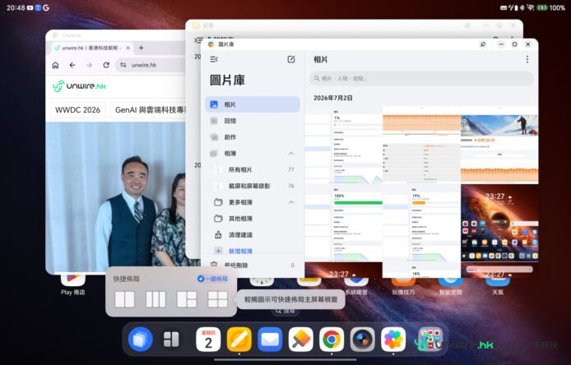Viewport: 571px width, 365px height.
Task: Click the unwire.hk logo on the page
Action: click(79, 86)
